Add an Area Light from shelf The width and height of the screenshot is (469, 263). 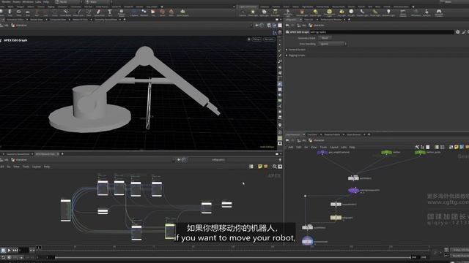click(275, 12)
